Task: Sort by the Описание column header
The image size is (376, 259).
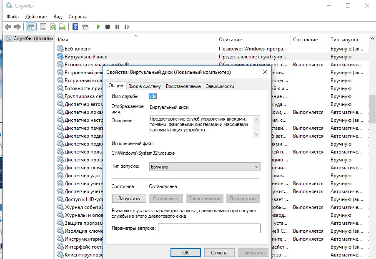Action: 253,40
